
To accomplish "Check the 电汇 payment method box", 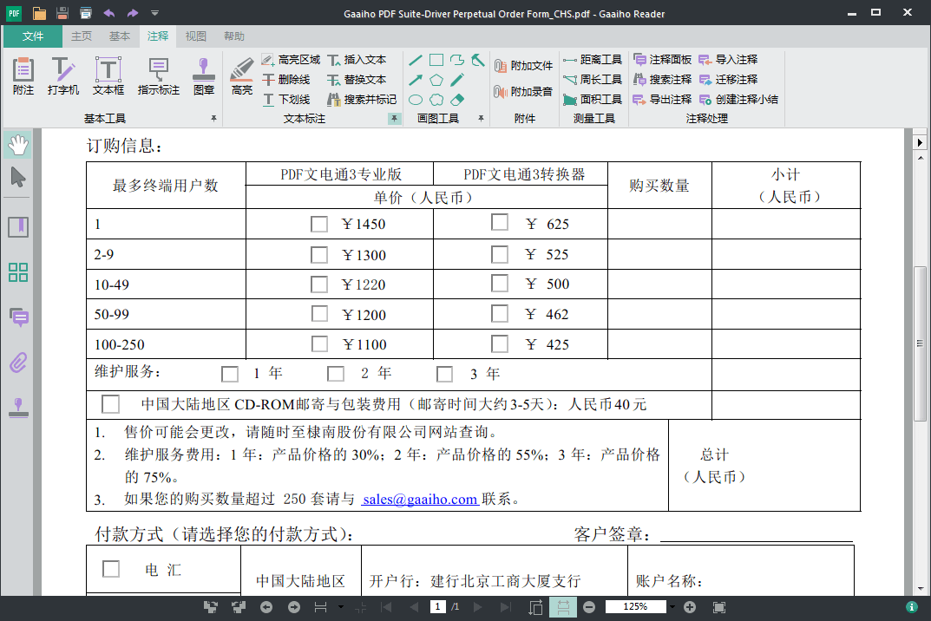I will pos(110,568).
